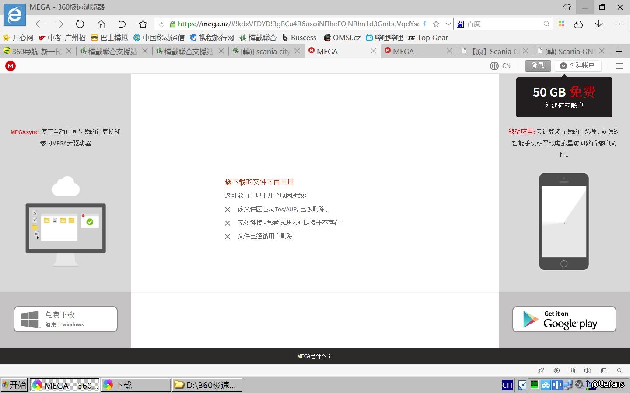Click the 百度 search input field
Viewport: 630px width, 393px height.
pos(503,24)
